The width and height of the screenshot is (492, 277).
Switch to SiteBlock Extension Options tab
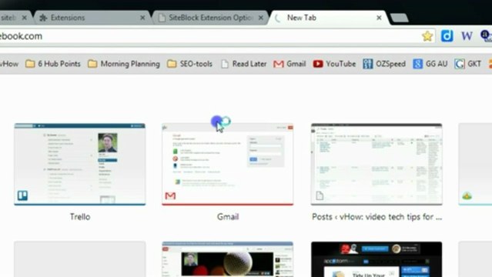click(x=210, y=18)
